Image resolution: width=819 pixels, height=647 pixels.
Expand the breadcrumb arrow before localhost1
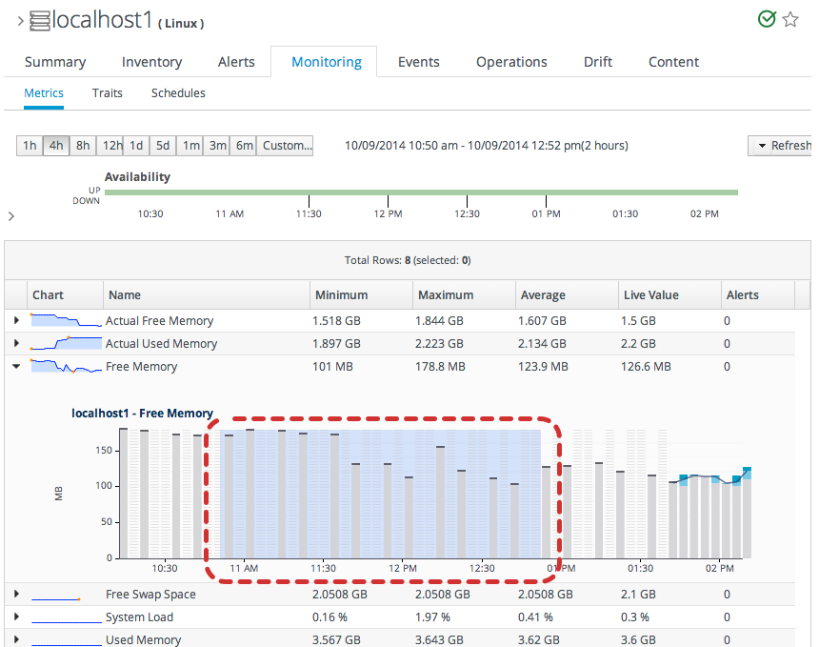(x=20, y=21)
